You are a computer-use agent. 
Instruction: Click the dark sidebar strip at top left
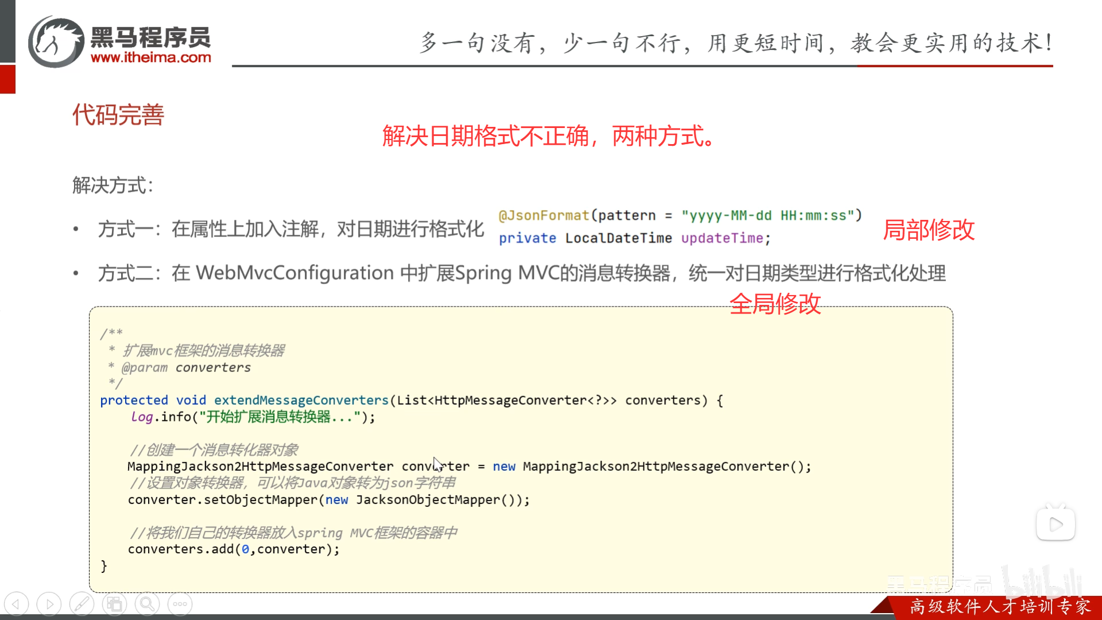[7, 32]
